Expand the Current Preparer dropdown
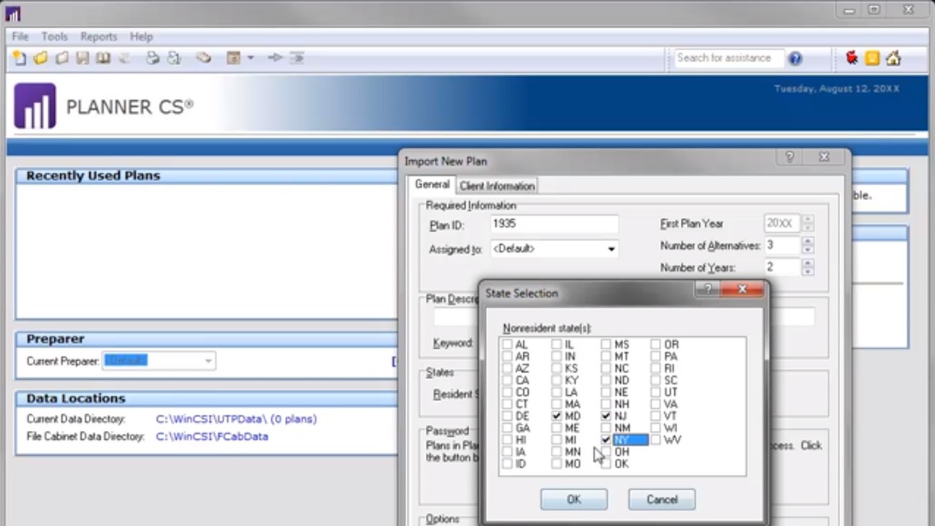This screenshot has width=935, height=526. [x=208, y=361]
